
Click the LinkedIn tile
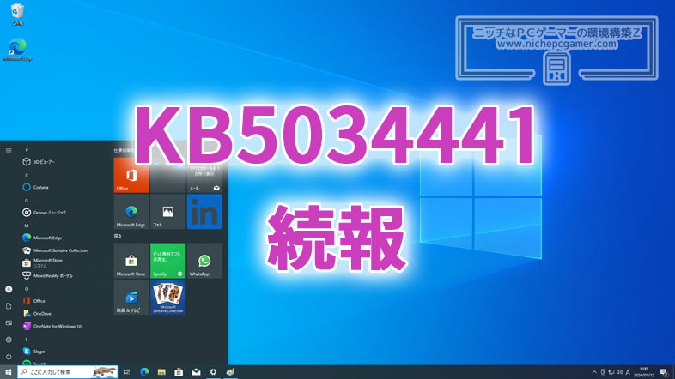(204, 212)
